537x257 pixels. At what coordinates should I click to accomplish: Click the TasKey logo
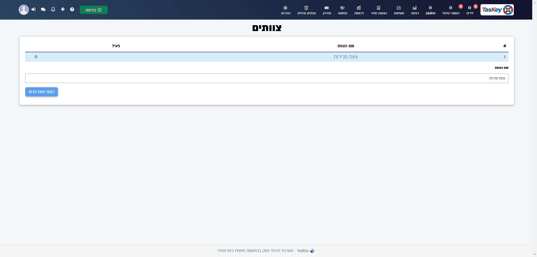497,10
